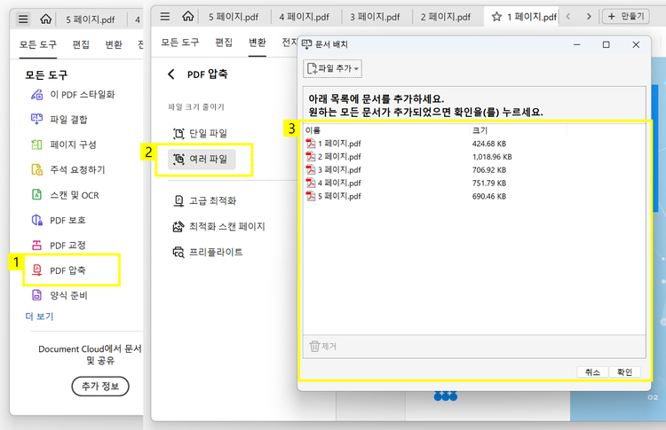
Task: Open the PDF 보호 tool icon
Action: pyautogui.click(x=37, y=220)
